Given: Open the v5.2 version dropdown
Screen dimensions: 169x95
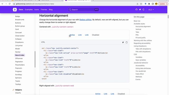Looking at the screenshot, I should pyautogui.click(x=151, y=9).
